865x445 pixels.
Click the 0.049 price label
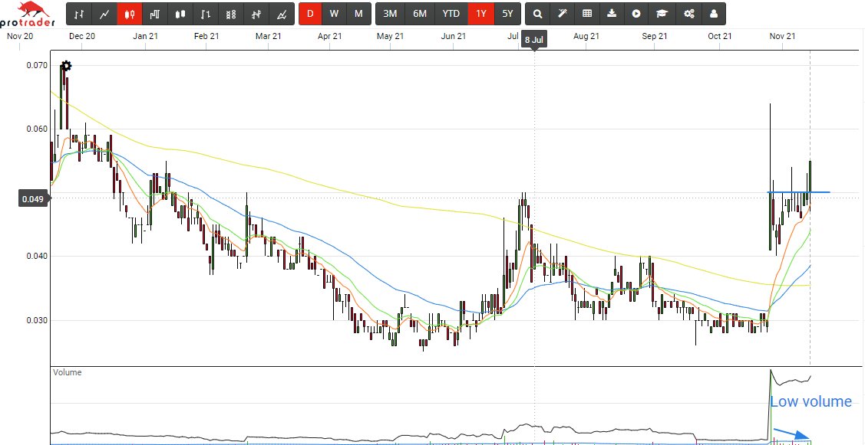click(x=35, y=199)
